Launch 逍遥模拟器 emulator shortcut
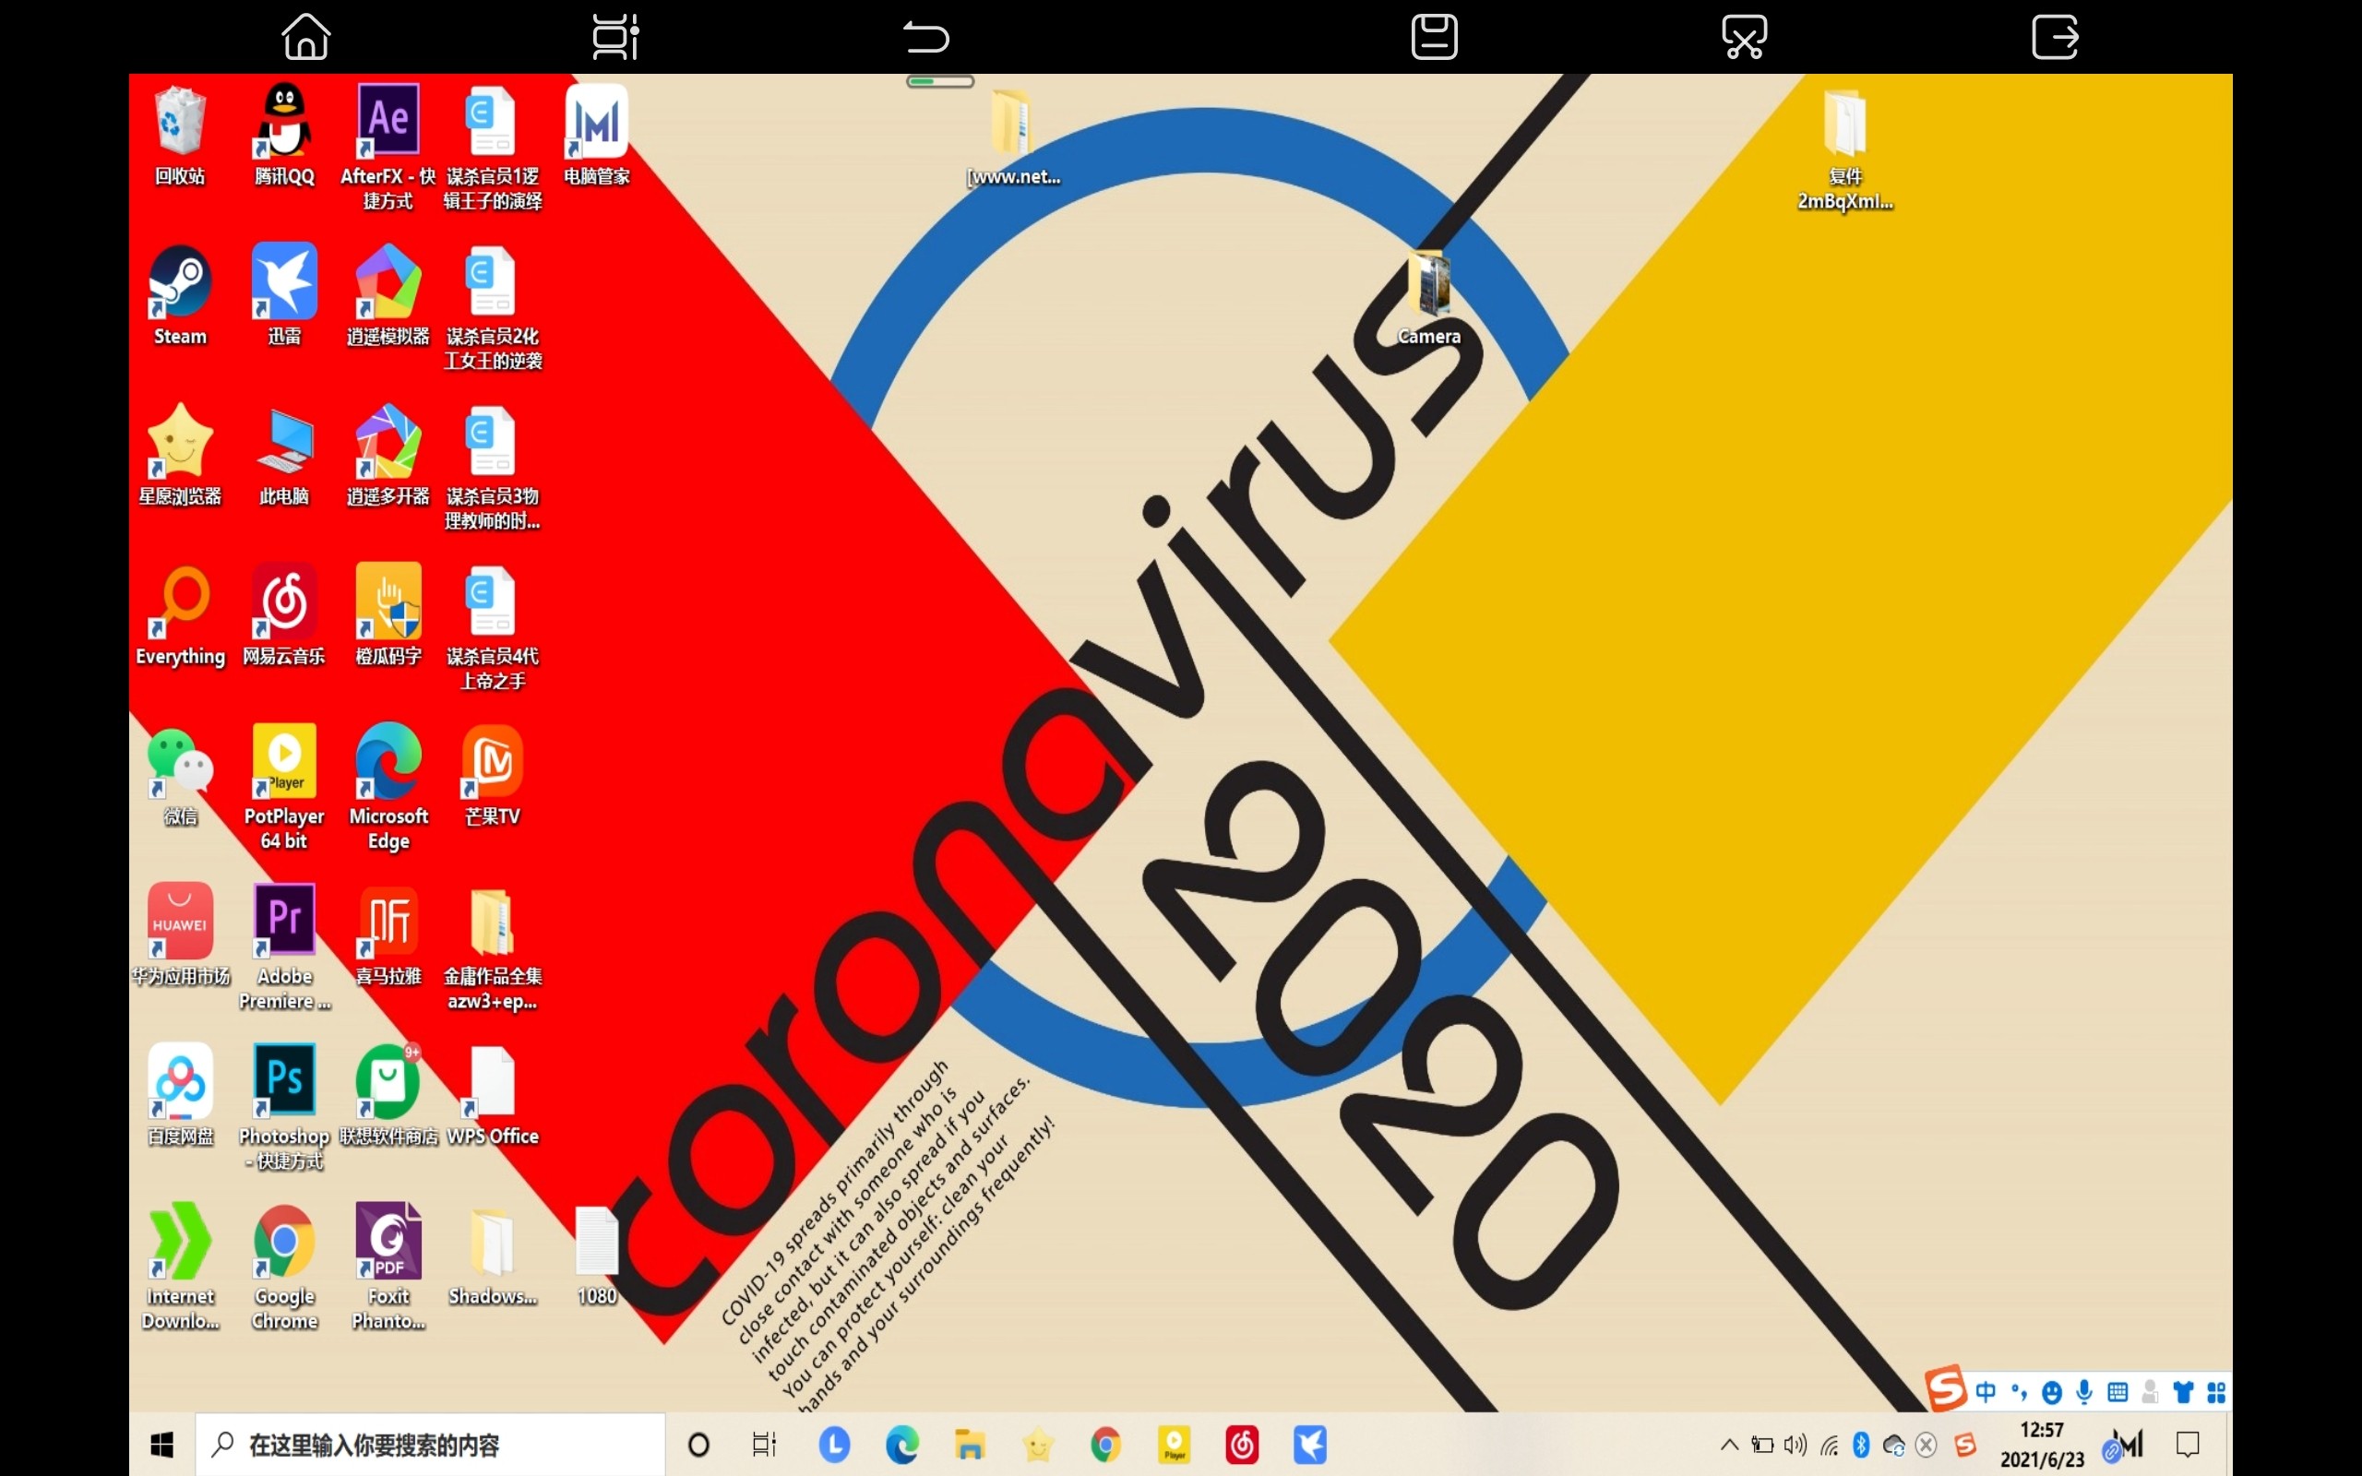Viewport: 2362px width, 1476px height. coord(388,281)
